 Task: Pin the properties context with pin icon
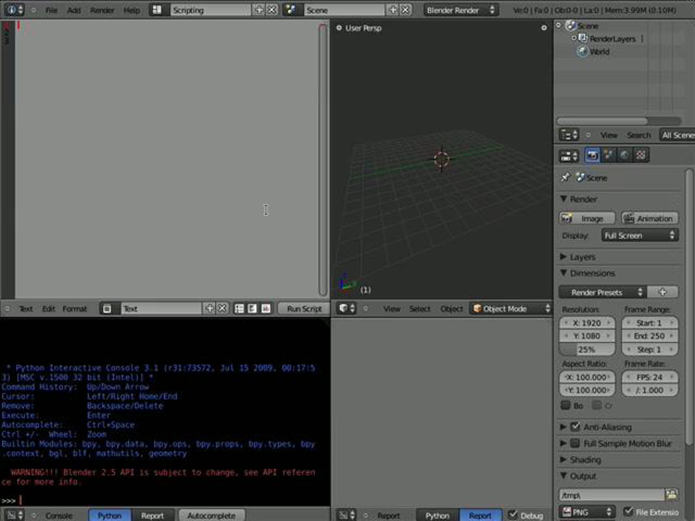point(566,177)
